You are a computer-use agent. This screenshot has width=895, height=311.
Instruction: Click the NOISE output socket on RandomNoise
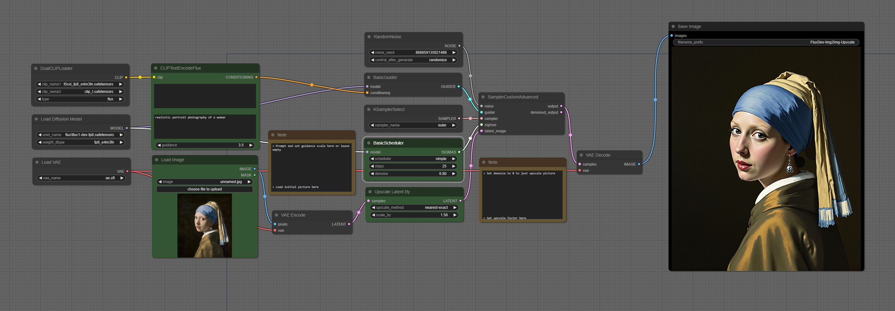459,46
